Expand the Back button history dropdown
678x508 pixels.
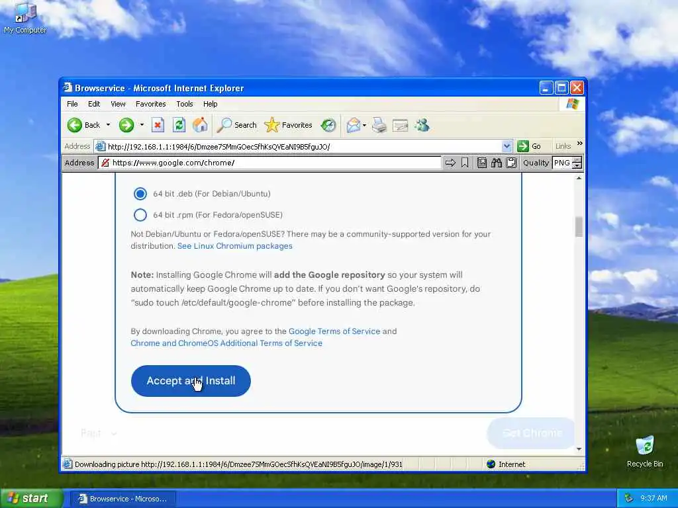coord(108,125)
